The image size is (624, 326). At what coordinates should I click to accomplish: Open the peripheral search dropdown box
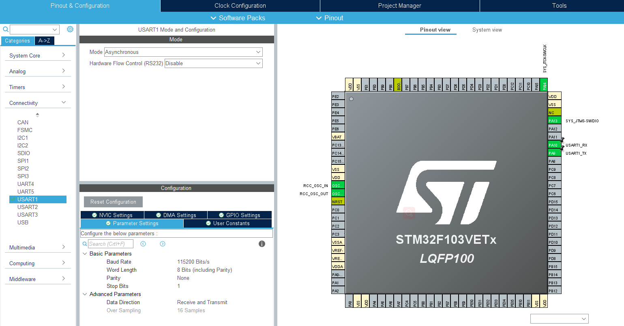pyautogui.click(x=34, y=30)
